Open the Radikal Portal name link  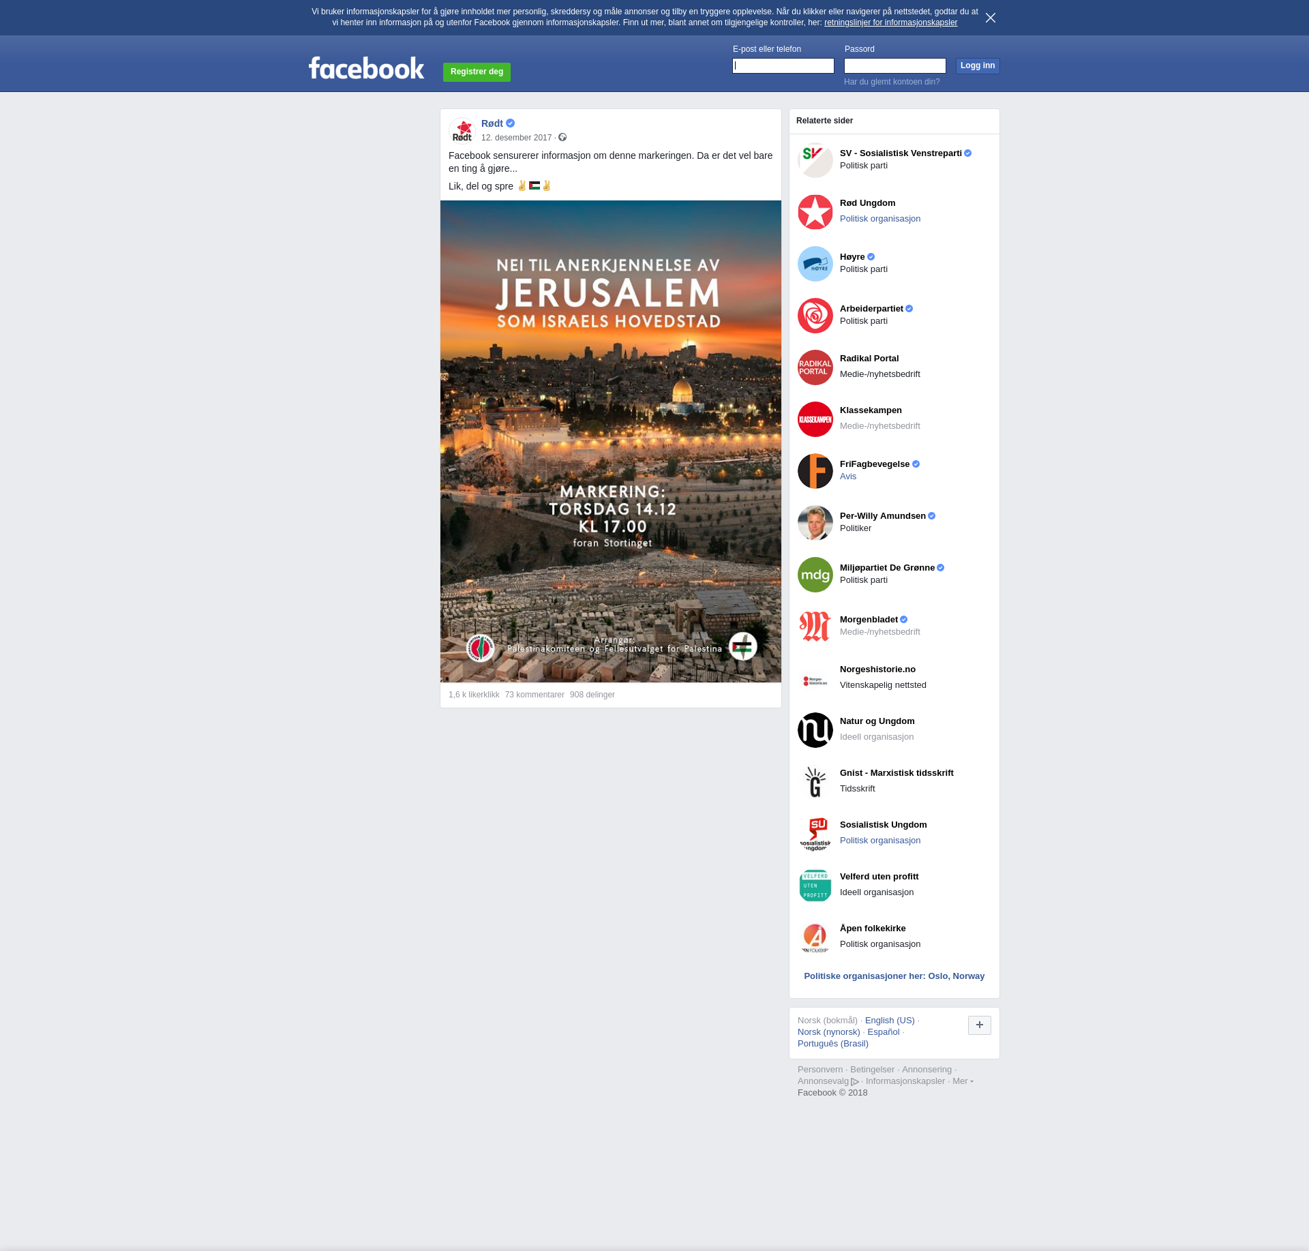tap(869, 359)
